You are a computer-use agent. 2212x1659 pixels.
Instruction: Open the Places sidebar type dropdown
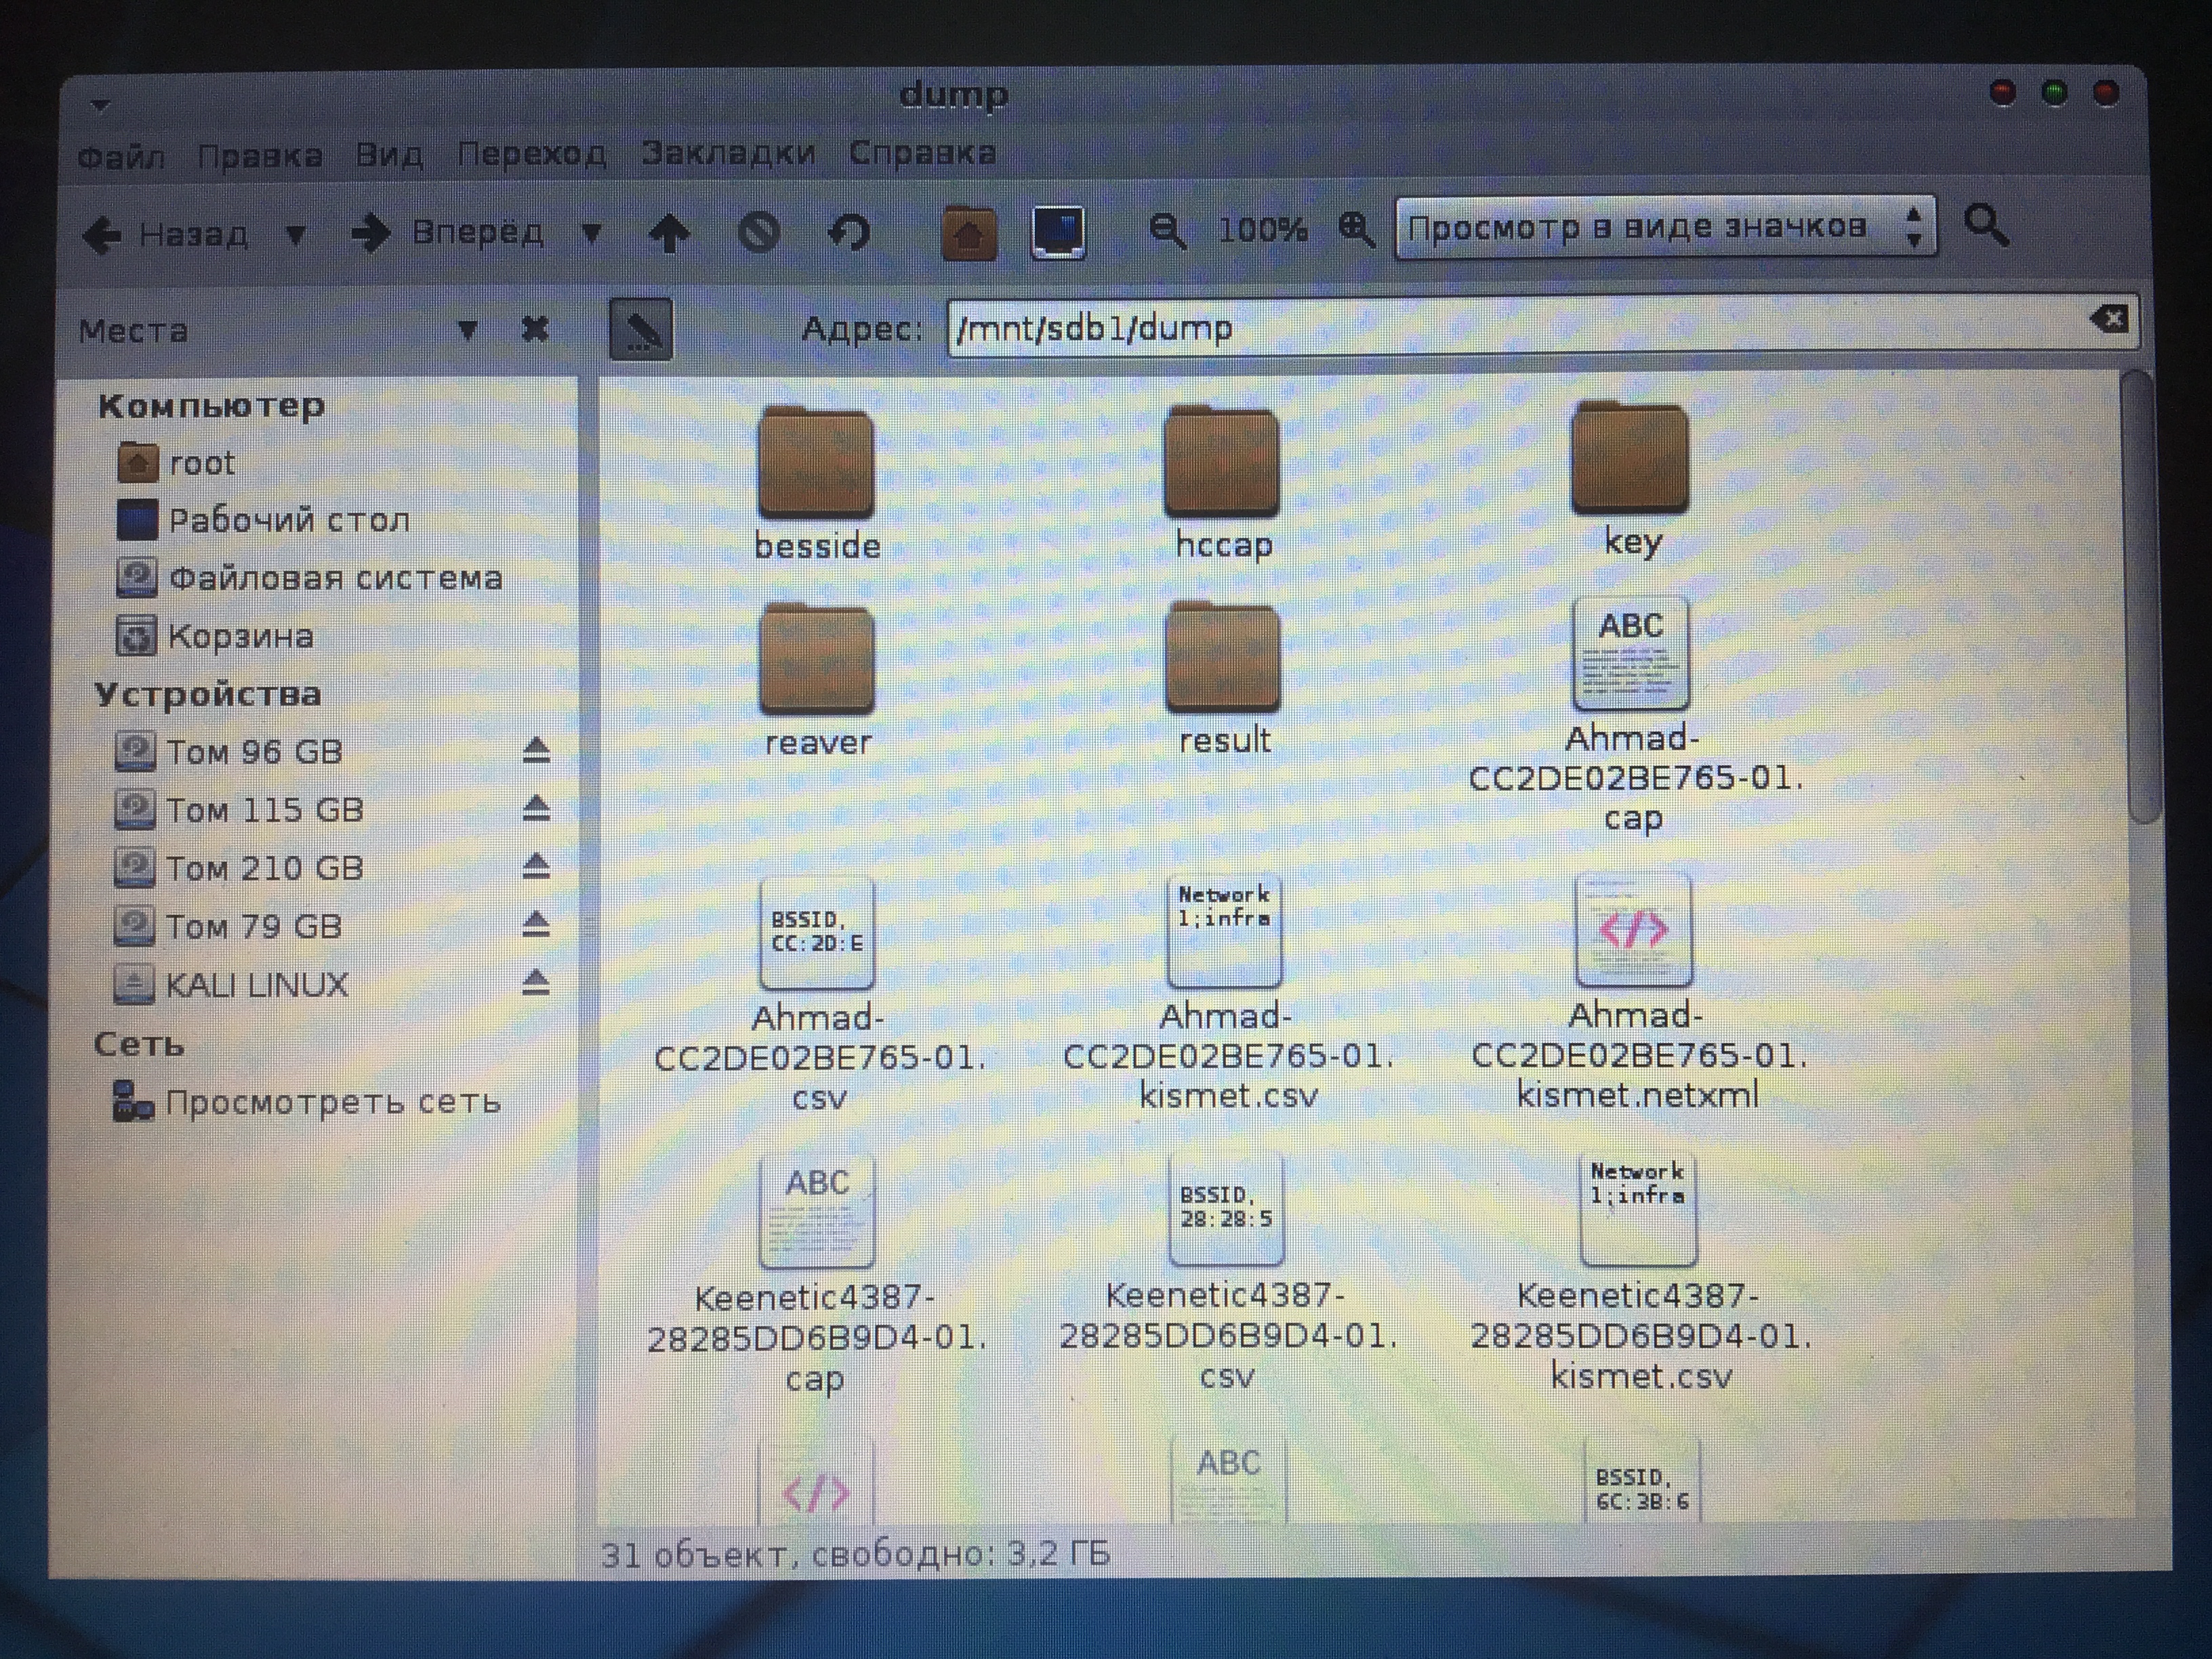(467, 329)
